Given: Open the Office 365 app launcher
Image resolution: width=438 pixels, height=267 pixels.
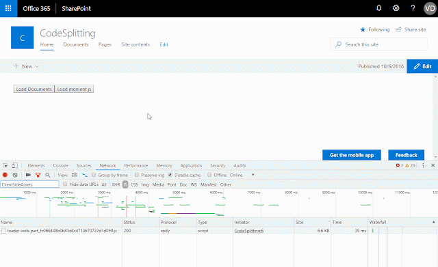Looking at the screenshot, I should point(8,8).
